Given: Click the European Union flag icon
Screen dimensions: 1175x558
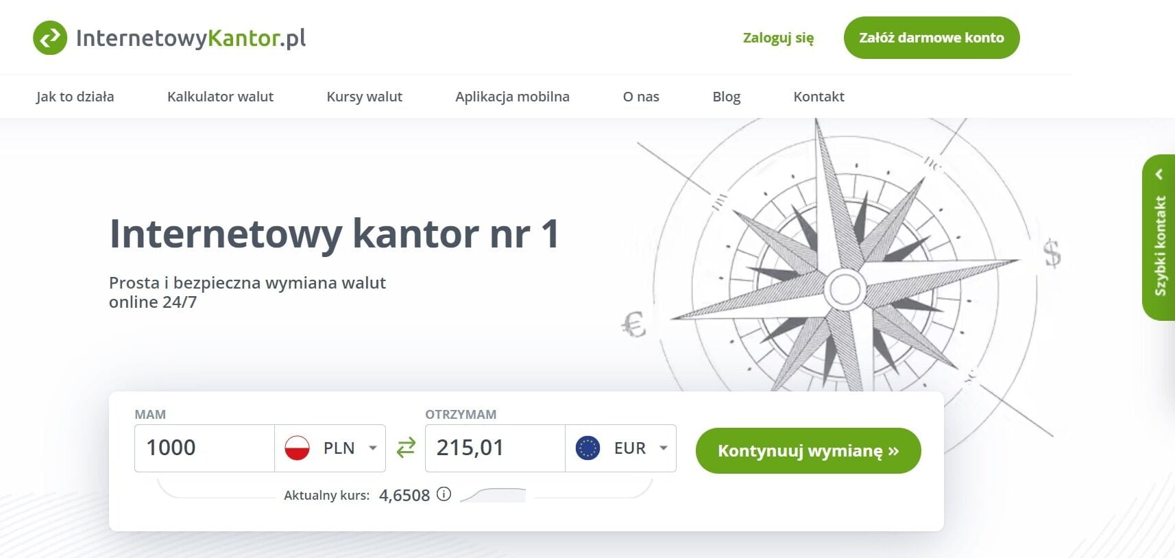Looking at the screenshot, I should [x=587, y=448].
